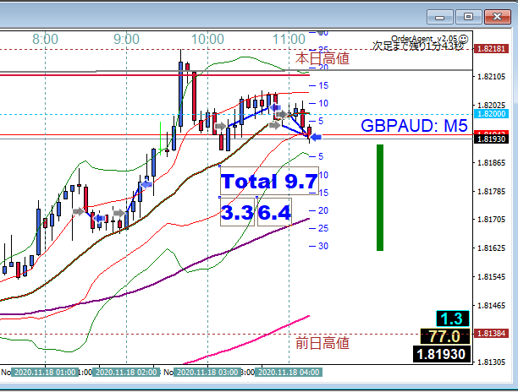Click the 1.81865 value on the price axis

[x=492, y=162]
